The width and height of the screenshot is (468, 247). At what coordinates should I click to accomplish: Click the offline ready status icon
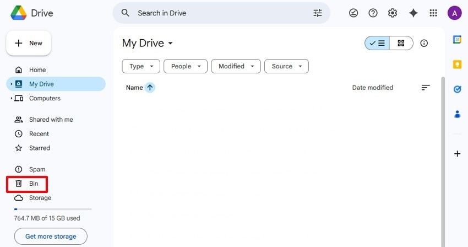coord(353,13)
